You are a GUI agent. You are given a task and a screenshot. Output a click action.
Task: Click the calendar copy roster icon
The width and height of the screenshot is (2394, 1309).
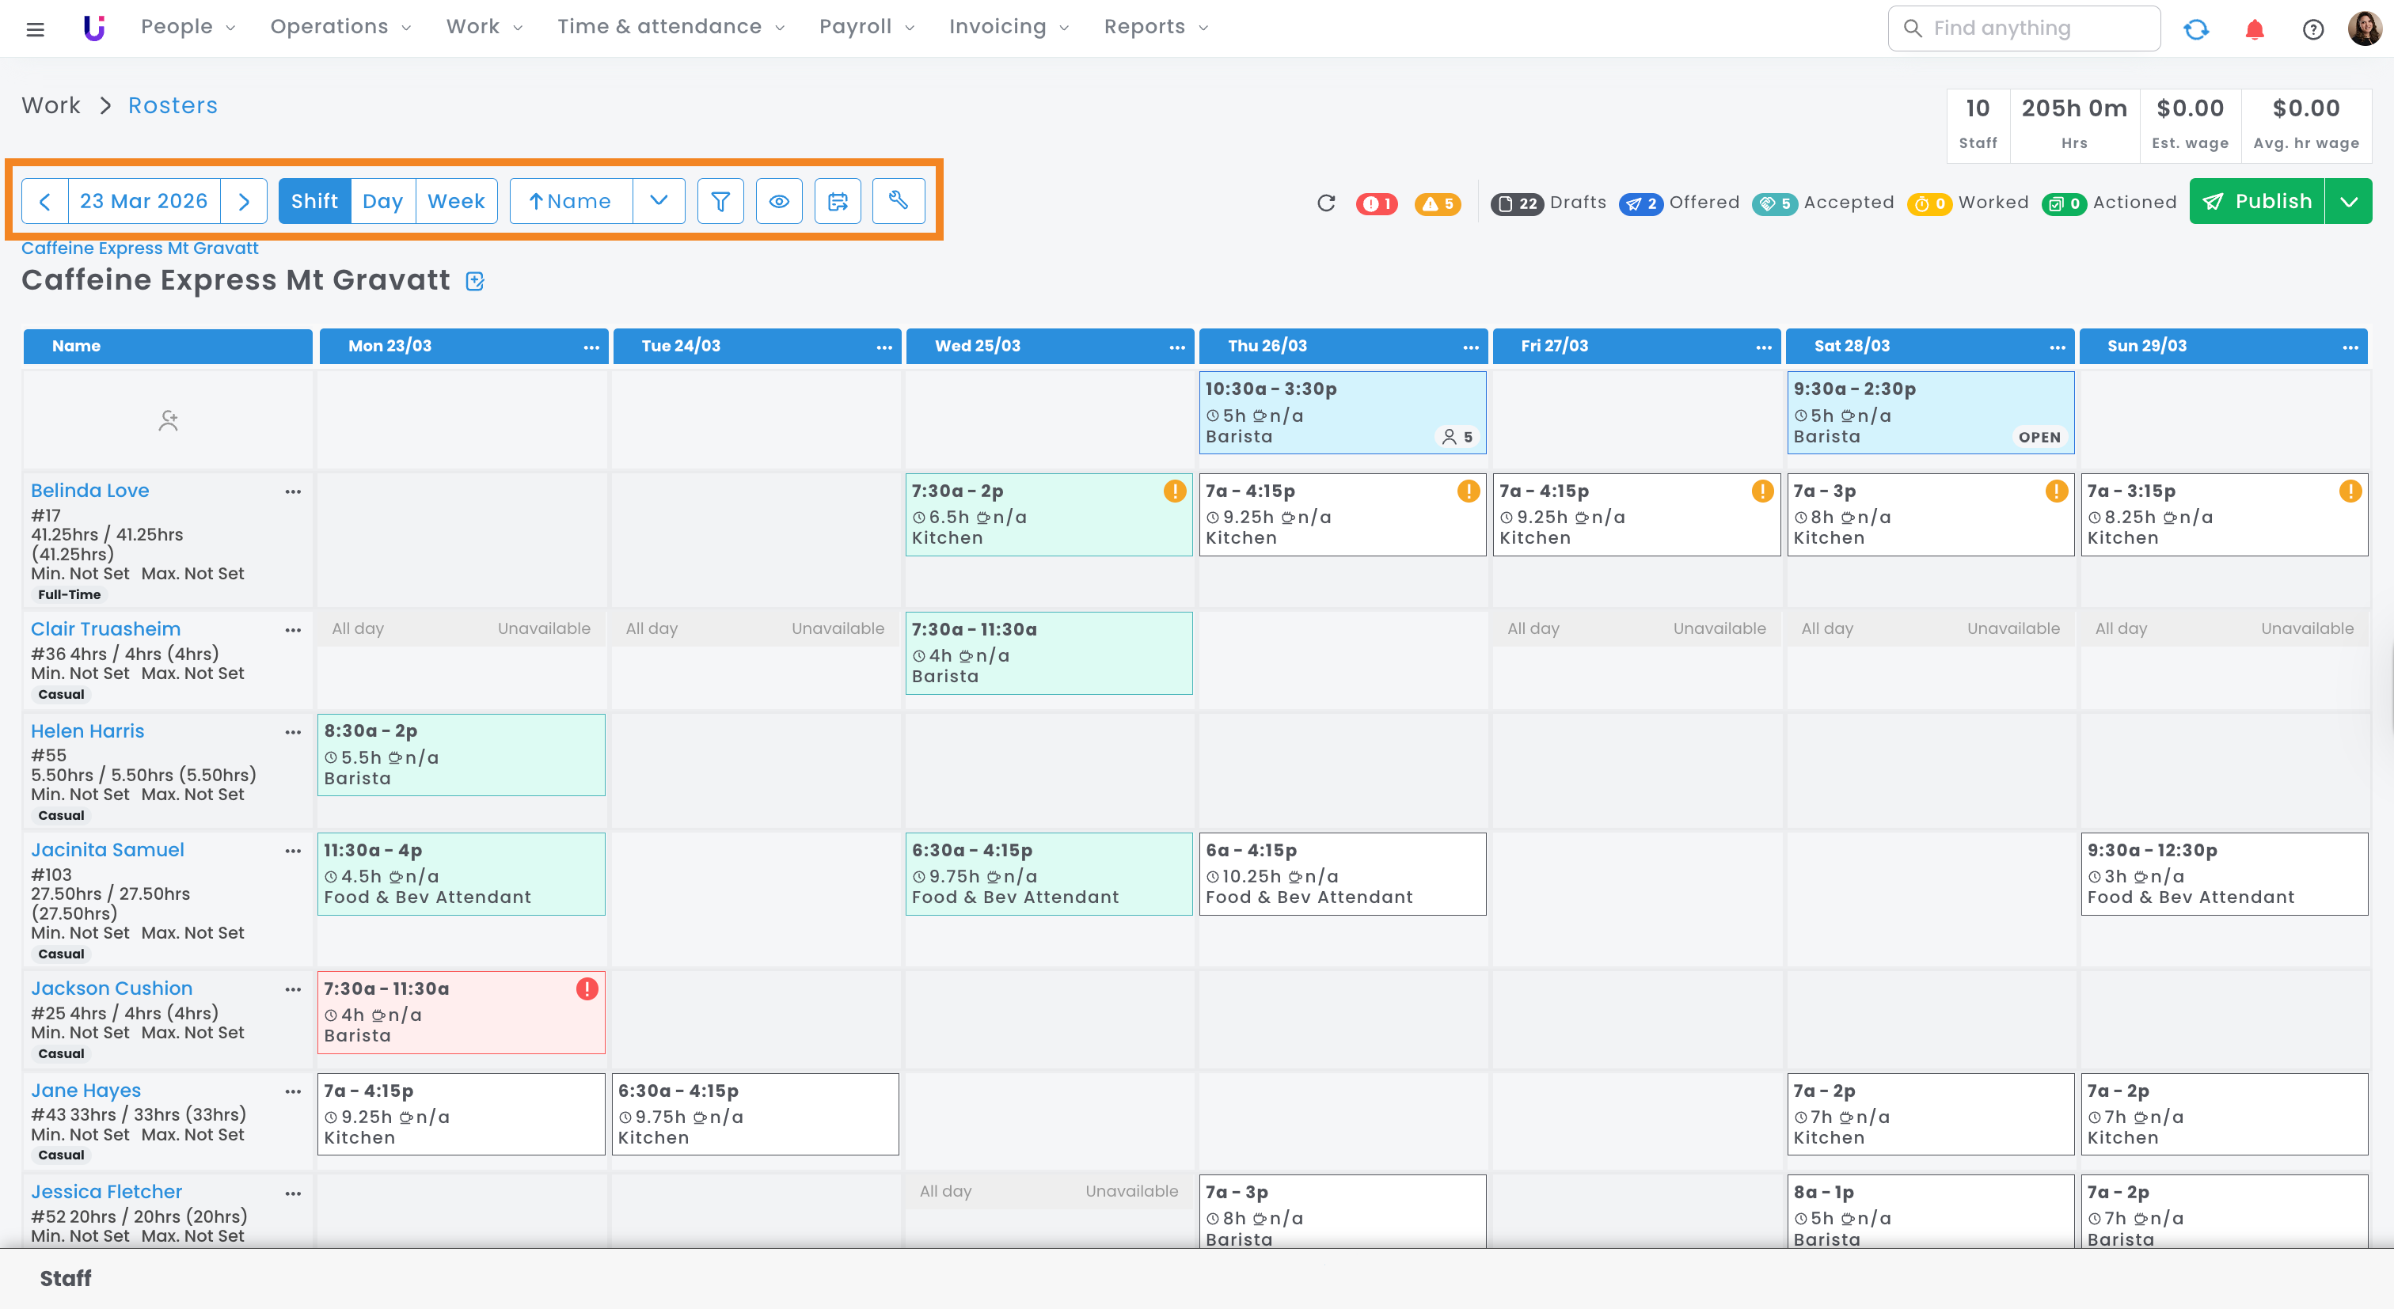[838, 202]
